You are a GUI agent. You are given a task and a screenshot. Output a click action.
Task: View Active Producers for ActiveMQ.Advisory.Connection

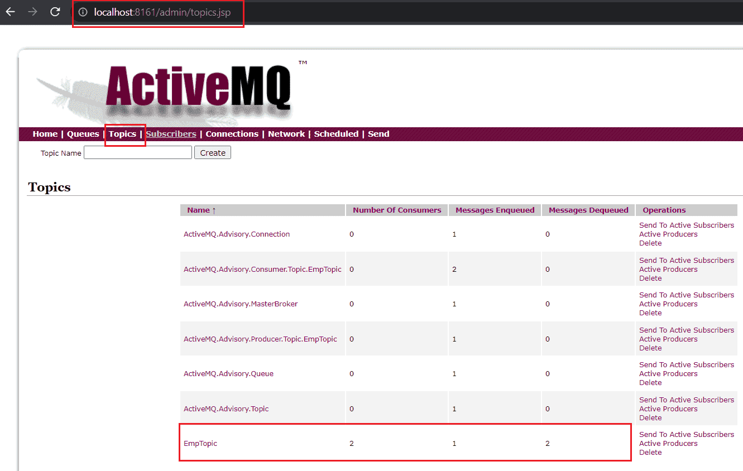pos(668,234)
